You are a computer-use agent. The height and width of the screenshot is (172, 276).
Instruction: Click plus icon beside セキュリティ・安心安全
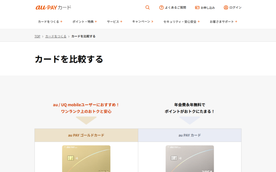[x=199, y=22]
